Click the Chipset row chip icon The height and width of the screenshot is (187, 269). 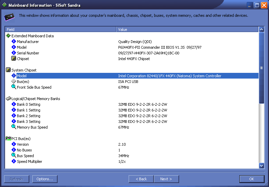click(x=14, y=59)
